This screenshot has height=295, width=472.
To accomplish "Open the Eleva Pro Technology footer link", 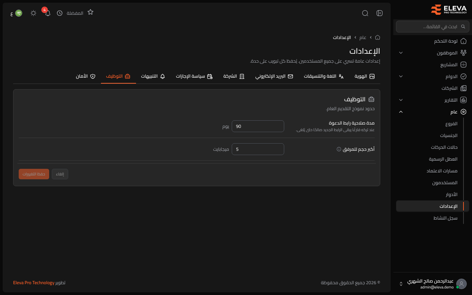I will (x=34, y=283).
